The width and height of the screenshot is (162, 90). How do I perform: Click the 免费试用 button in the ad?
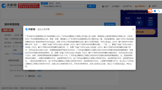coord(146,32)
